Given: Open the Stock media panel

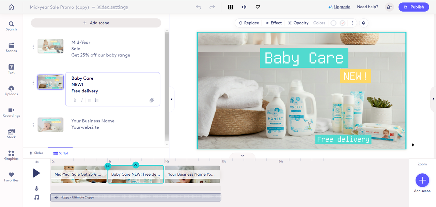Looking at the screenshot, I should [11, 134].
